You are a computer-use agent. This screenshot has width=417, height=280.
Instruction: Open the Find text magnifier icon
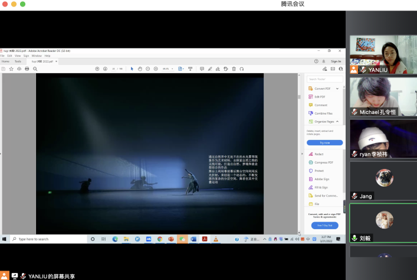point(35,69)
